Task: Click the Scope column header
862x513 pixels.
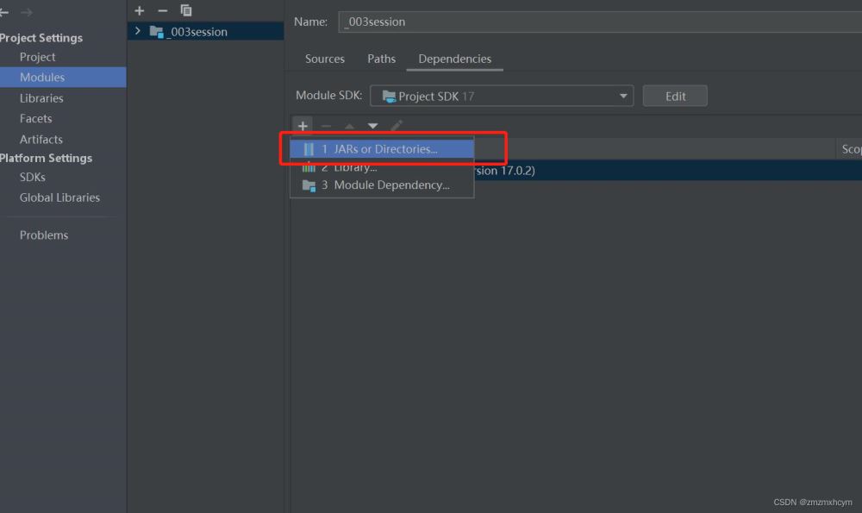Action: point(850,149)
